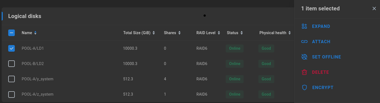
Task: Click the POOL-A/y_system name
Action: 37,79
